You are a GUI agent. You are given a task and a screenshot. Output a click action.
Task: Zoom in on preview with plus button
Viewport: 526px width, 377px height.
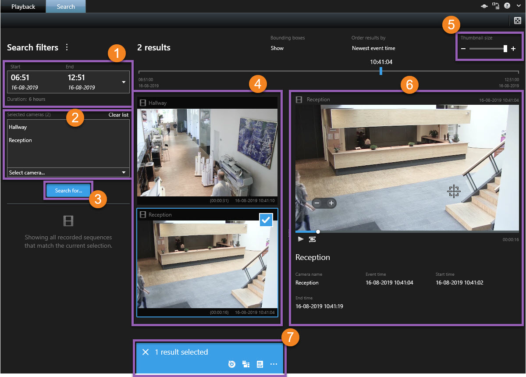coord(331,203)
